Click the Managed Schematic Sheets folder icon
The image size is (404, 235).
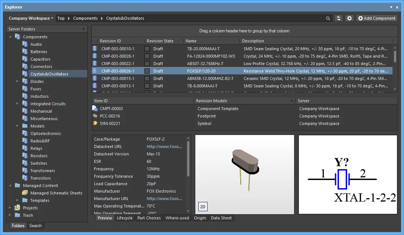(25, 193)
